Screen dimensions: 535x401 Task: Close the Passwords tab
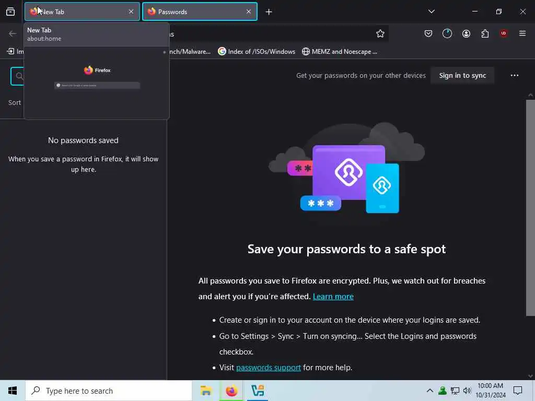point(249,11)
